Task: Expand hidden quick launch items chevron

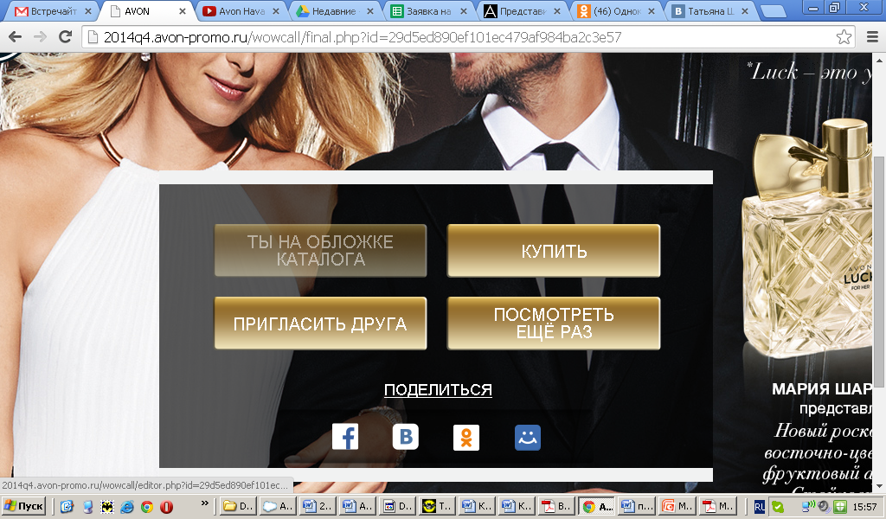Action: [x=204, y=503]
